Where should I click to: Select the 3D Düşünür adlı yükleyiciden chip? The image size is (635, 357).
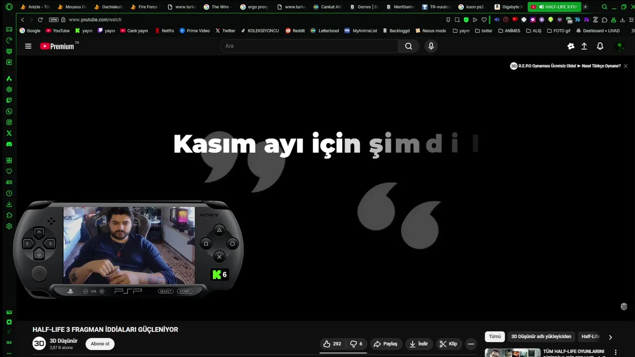pyautogui.click(x=541, y=337)
